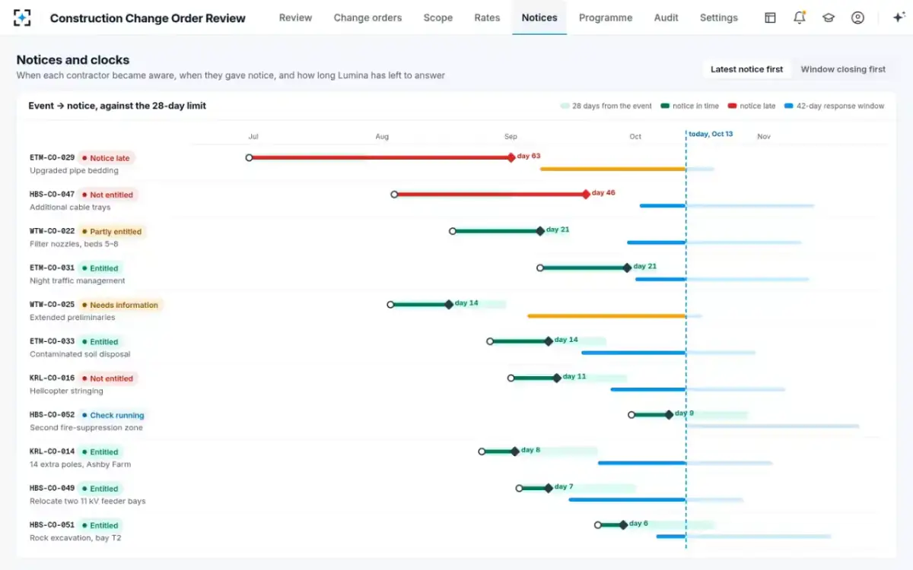Image resolution: width=913 pixels, height=570 pixels.
Task: Open the notifications bell
Action: (x=799, y=17)
